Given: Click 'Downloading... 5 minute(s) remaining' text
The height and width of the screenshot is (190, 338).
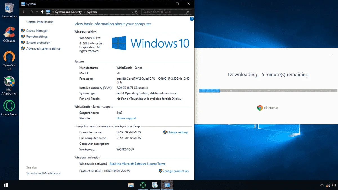Looking at the screenshot, I should [x=268, y=75].
